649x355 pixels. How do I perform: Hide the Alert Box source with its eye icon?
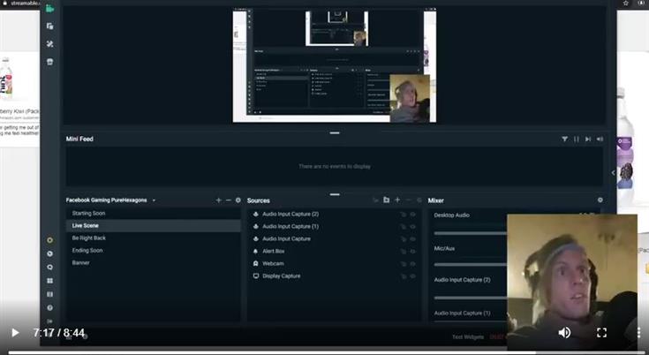coord(412,252)
